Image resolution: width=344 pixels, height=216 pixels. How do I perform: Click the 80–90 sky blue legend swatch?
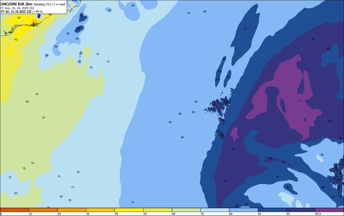[243, 210]
